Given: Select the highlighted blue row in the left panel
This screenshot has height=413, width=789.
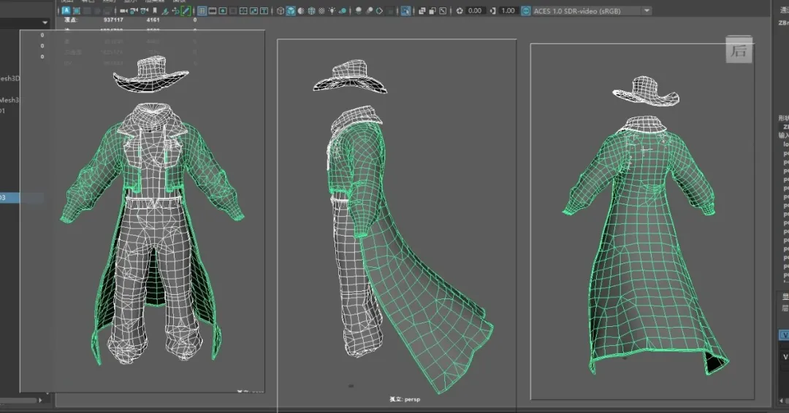Looking at the screenshot, I should [22, 198].
